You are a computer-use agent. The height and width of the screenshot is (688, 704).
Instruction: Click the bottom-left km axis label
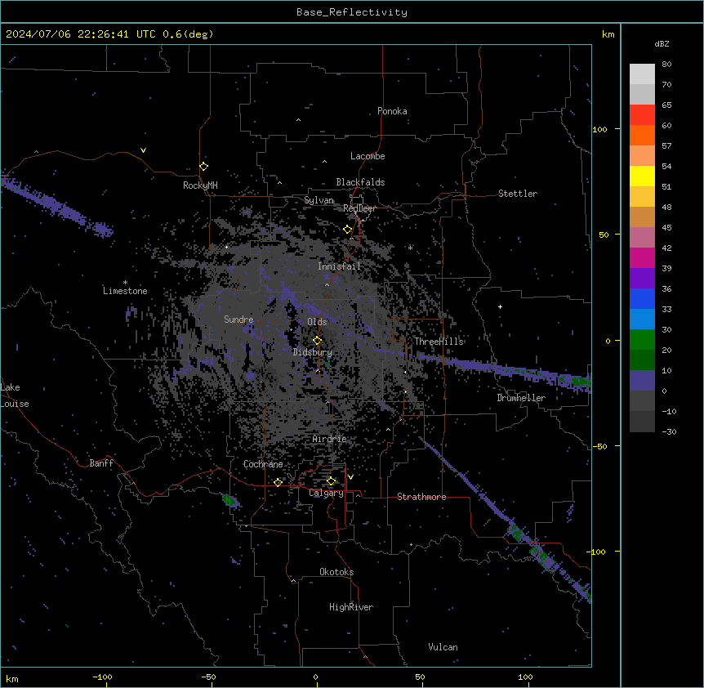click(x=12, y=679)
